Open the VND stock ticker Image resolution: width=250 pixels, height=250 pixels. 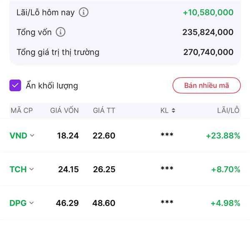18,136
